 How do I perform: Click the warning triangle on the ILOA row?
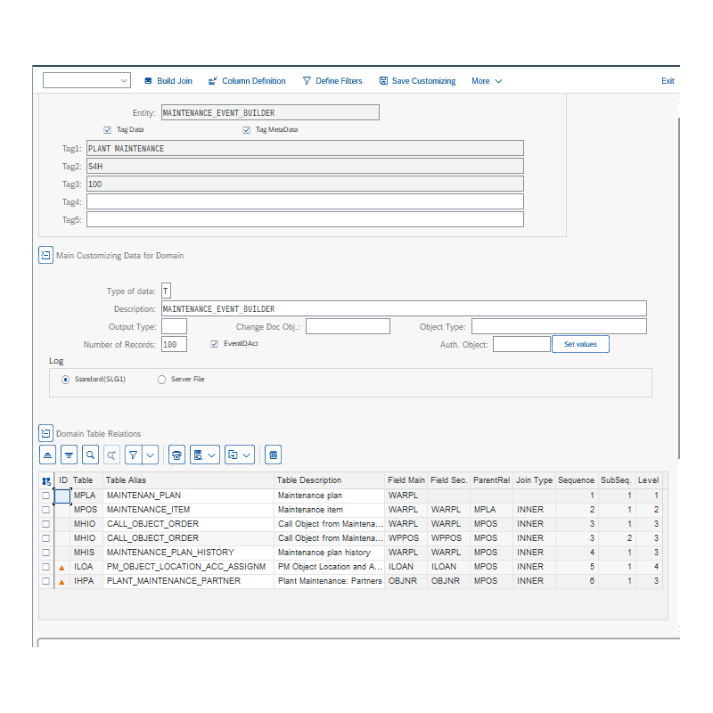pyautogui.click(x=61, y=567)
